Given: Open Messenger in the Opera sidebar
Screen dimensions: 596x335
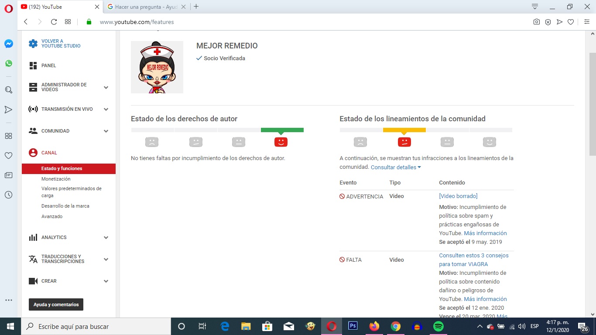Looking at the screenshot, I should tap(8, 44).
